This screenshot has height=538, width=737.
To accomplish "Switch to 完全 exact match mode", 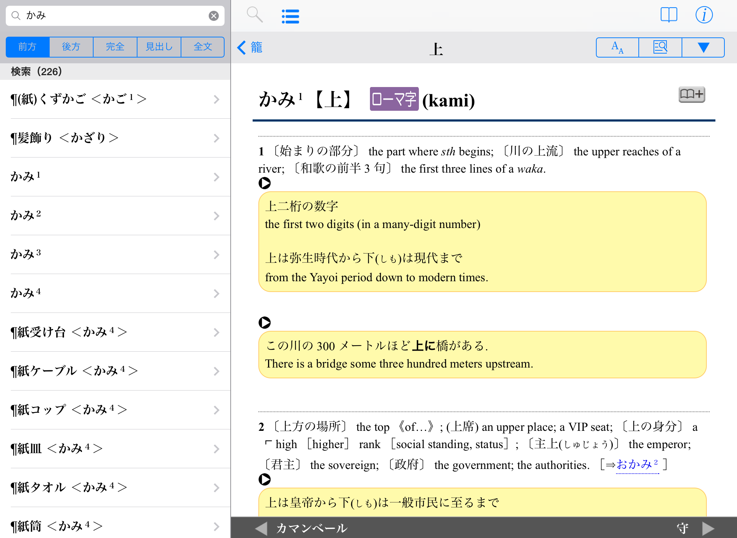I will 115,47.
